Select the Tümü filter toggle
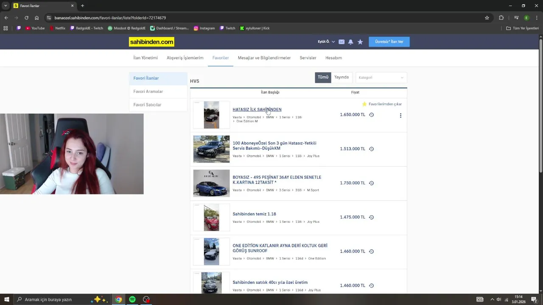 (x=323, y=78)
